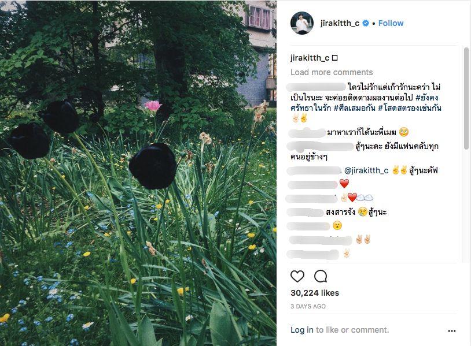This screenshot has height=346, width=471.
Task: Follow the jirakitth_c account
Action: pyautogui.click(x=391, y=23)
